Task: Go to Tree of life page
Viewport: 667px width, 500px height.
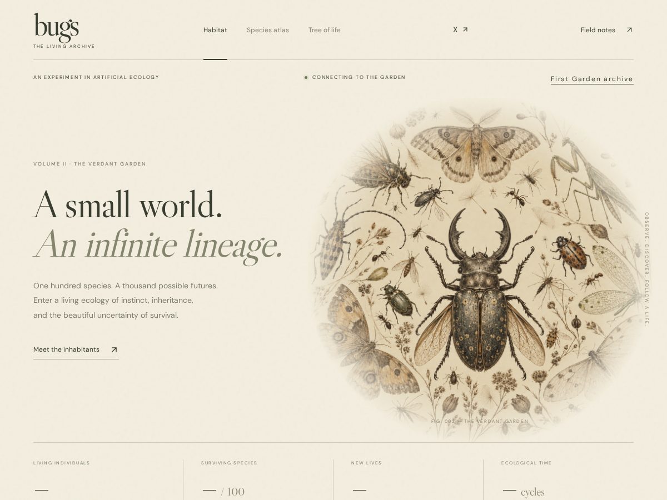Action: click(325, 30)
